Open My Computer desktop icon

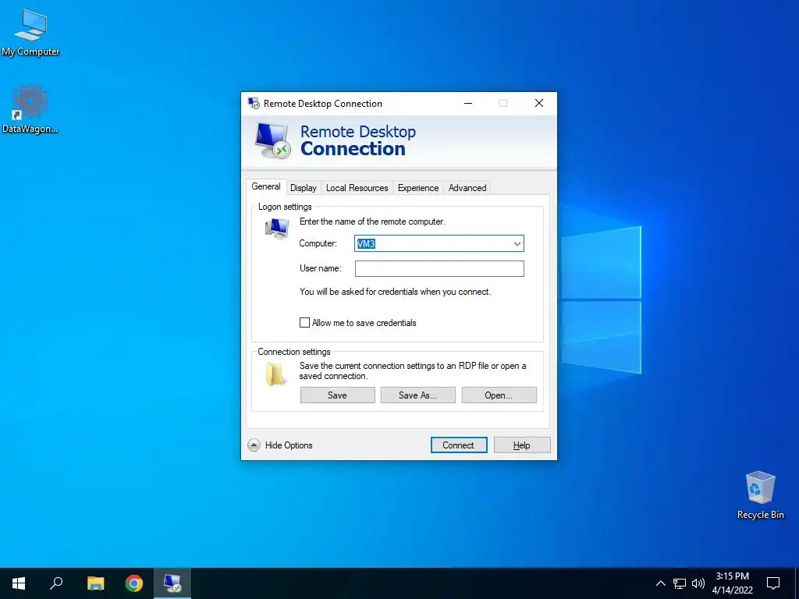[30, 32]
